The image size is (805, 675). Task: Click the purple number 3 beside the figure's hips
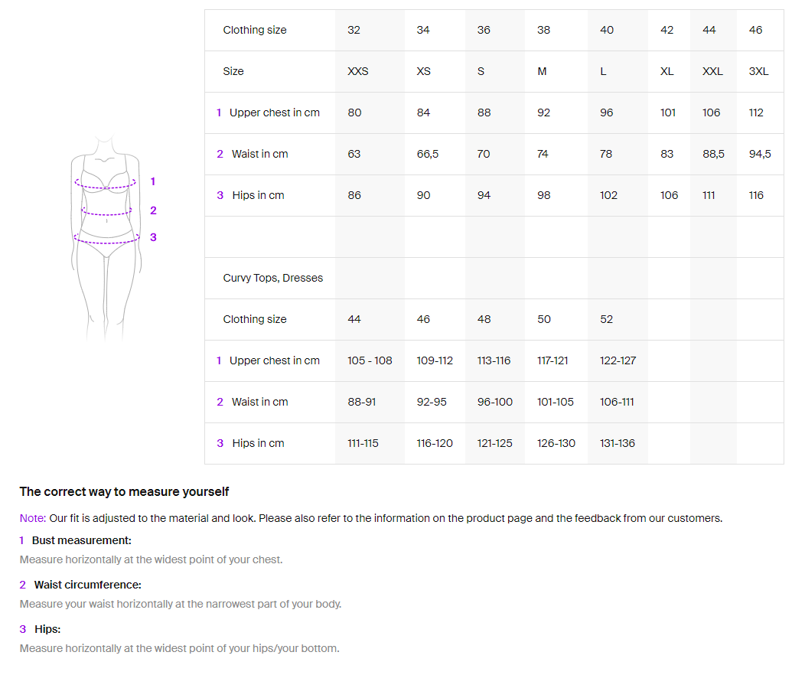point(153,237)
